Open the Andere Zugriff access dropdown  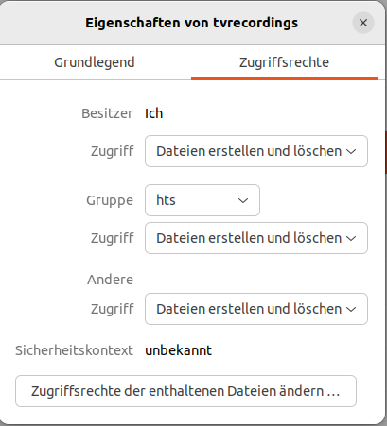pos(256,309)
